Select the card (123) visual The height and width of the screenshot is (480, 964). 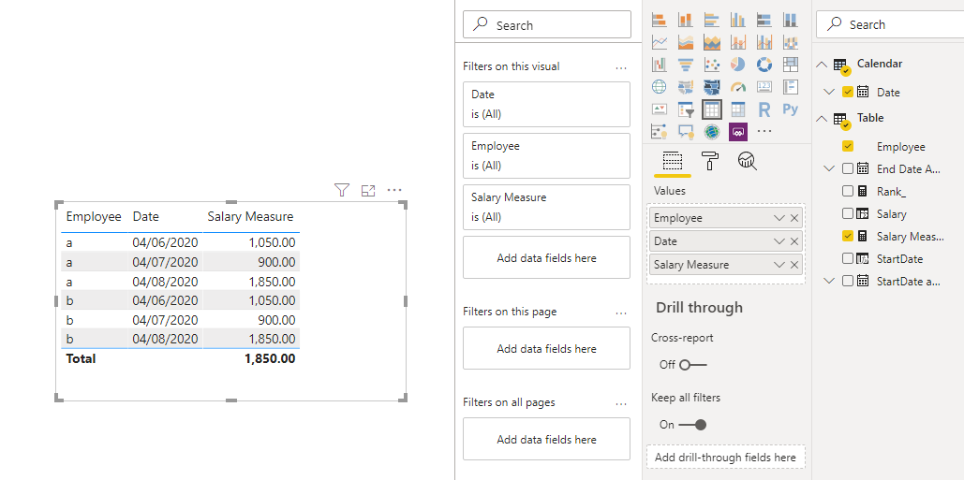[764, 86]
